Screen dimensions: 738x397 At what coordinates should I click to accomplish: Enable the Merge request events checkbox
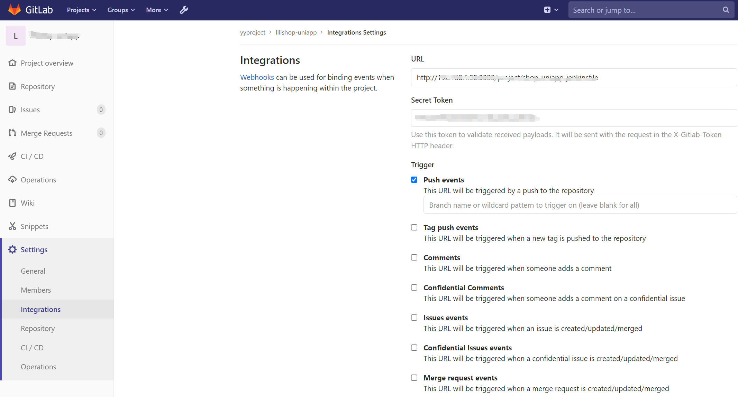(x=414, y=378)
